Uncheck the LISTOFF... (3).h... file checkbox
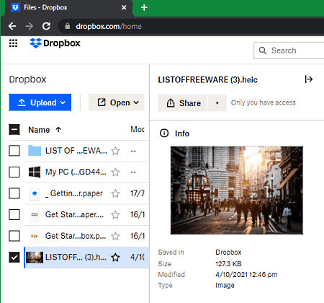Image resolution: width=324 pixels, height=303 pixels. tap(14, 257)
